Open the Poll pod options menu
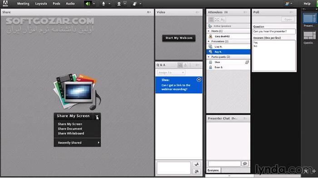This screenshot has width=318, height=179. (292, 12)
